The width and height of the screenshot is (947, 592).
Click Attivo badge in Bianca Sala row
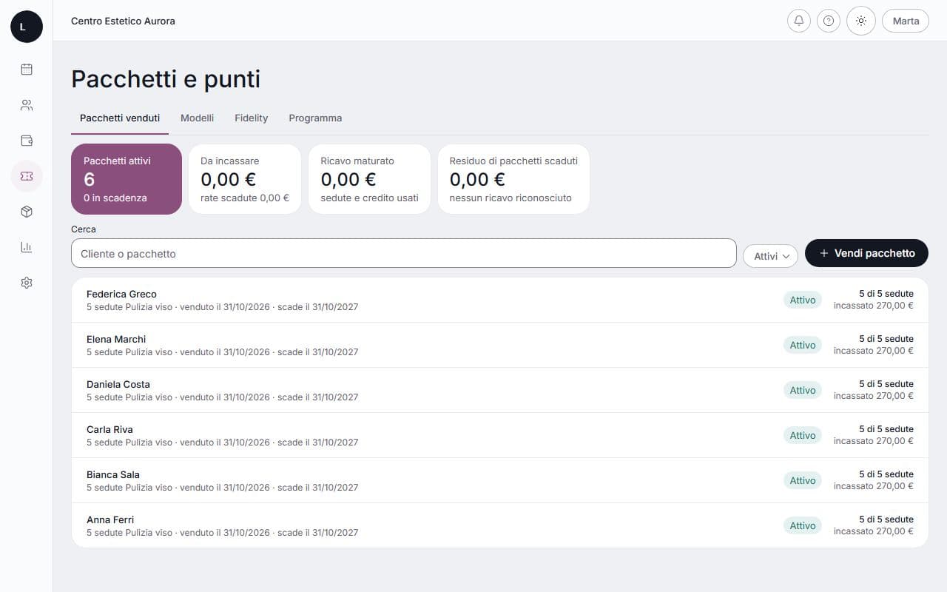[803, 480]
